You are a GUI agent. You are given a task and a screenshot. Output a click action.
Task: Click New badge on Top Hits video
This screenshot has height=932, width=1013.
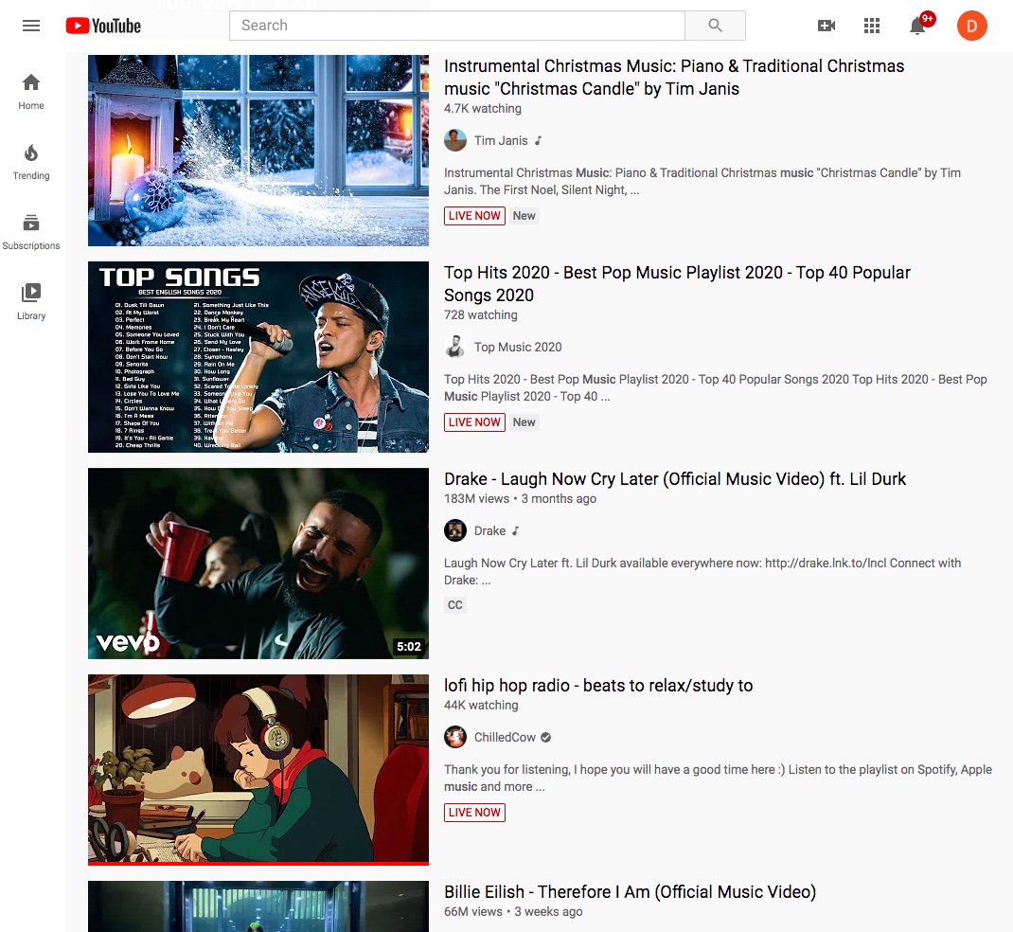(x=524, y=422)
